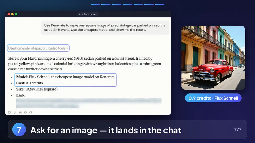Open the generated Havana red car image
The height and width of the screenshot is (143, 255).
[x=213, y=58]
